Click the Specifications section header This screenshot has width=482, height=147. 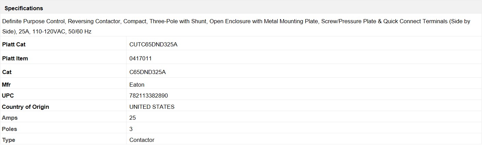click(24, 8)
